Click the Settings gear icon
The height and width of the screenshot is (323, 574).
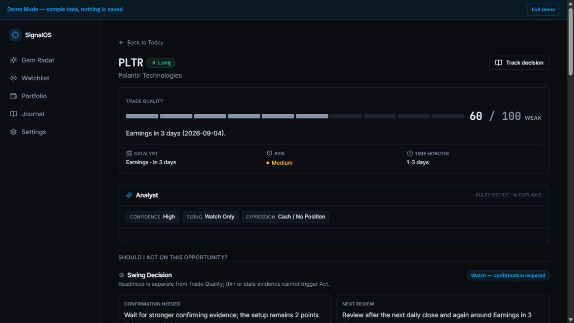coord(14,132)
